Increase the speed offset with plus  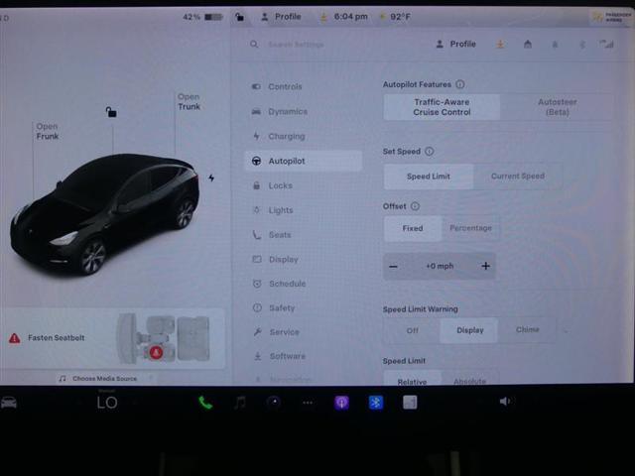[485, 266]
